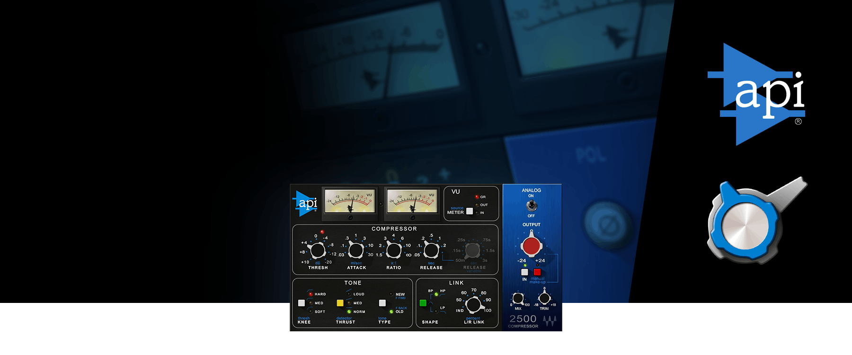
Task: Toggle the white IN button
Action: 524,272
